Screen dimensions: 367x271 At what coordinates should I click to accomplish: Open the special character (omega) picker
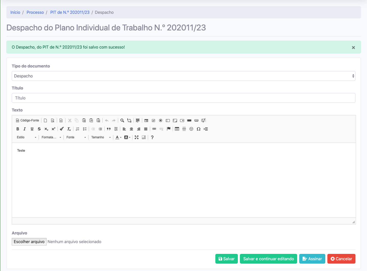pos(198,129)
